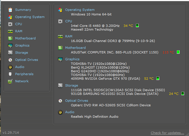Click the Peripherals mouse icon in sidebar
The width and height of the screenshot is (189, 136).
[10, 74]
